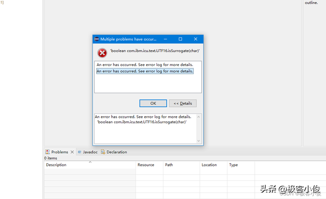This screenshot has height=199, width=326.
Task: Click the Problems view icon
Action: [47, 152]
